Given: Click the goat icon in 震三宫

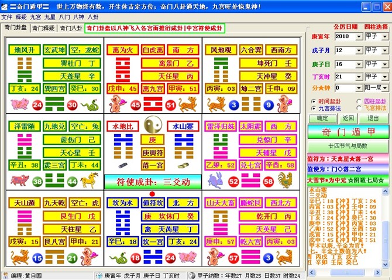Looking at the screenshot, I should (x=90, y=180).
